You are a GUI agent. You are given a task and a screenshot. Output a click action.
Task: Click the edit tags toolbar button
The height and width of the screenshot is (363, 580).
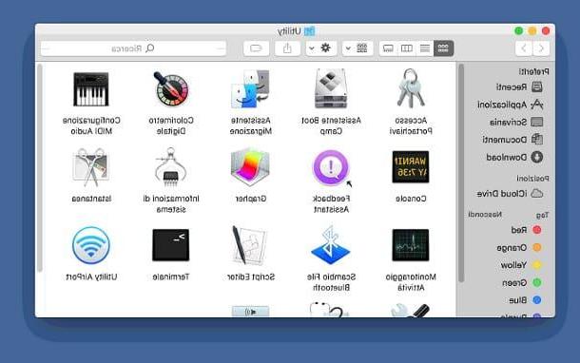256,48
